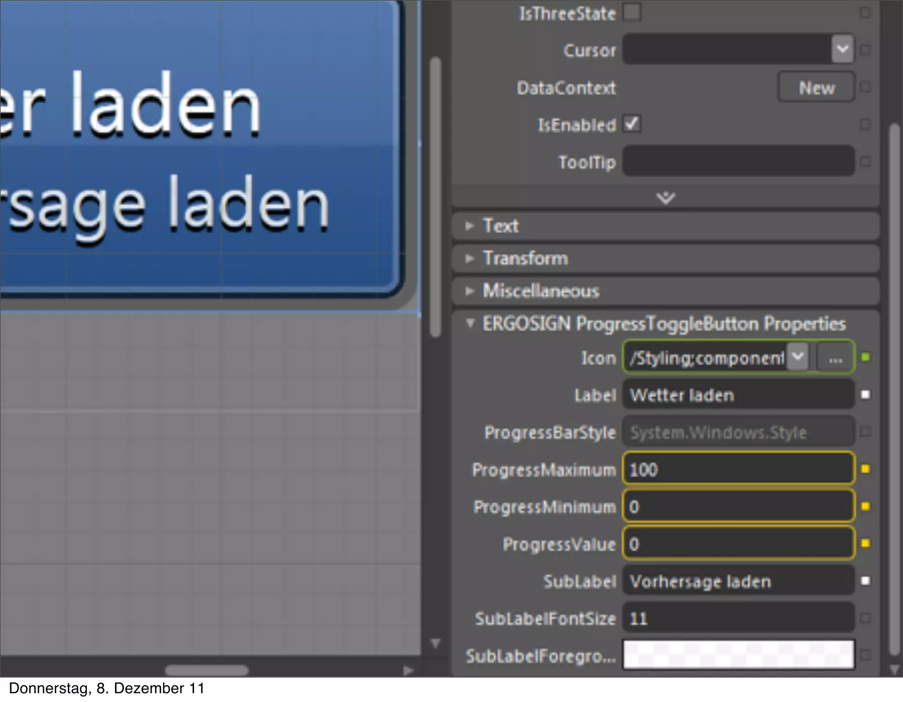Show advanced properties with double chevron
The image size is (903, 702).
pos(665,198)
